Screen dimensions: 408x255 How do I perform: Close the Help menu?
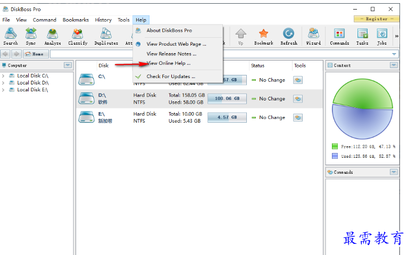point(141,20)
